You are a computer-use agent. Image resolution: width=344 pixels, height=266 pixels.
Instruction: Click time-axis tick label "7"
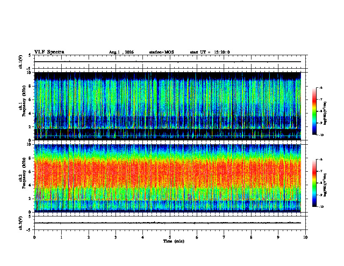[x=224, y=237]
